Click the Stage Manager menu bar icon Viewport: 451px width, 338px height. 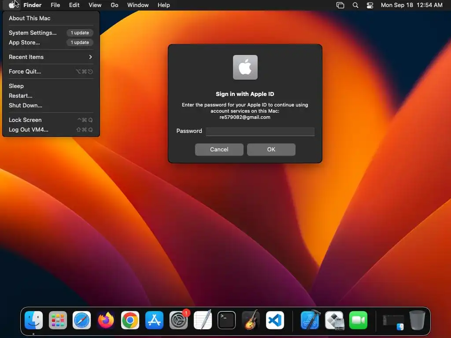[340, 5]
